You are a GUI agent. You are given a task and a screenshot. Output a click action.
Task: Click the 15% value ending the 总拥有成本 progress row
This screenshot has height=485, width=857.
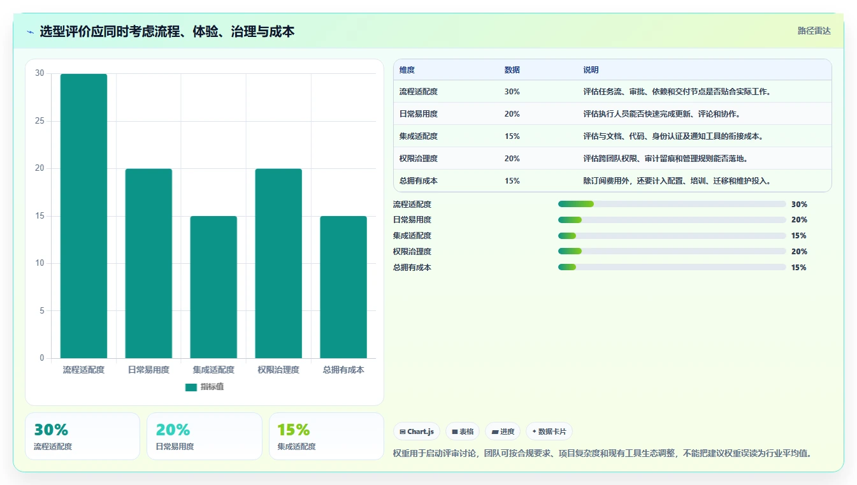[799, 268]
